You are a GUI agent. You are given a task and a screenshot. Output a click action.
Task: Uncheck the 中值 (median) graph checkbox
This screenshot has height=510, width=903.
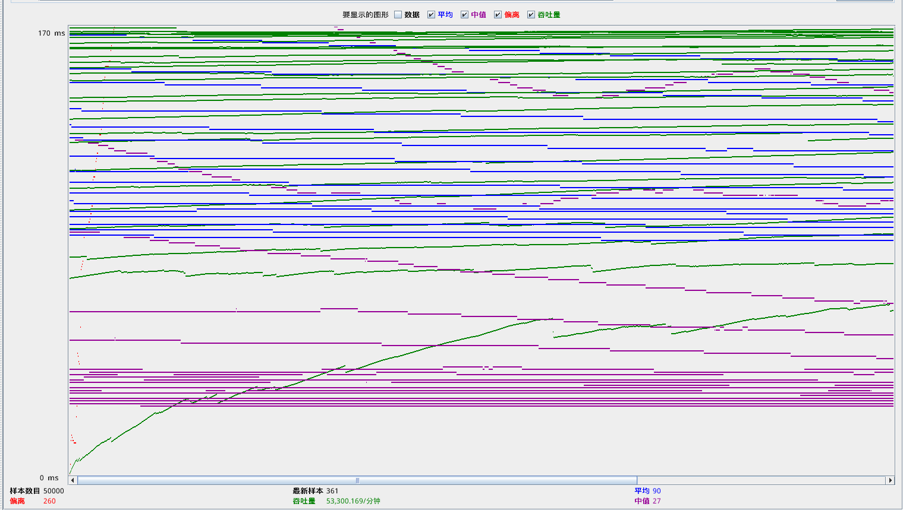click(x=465, y=15)
